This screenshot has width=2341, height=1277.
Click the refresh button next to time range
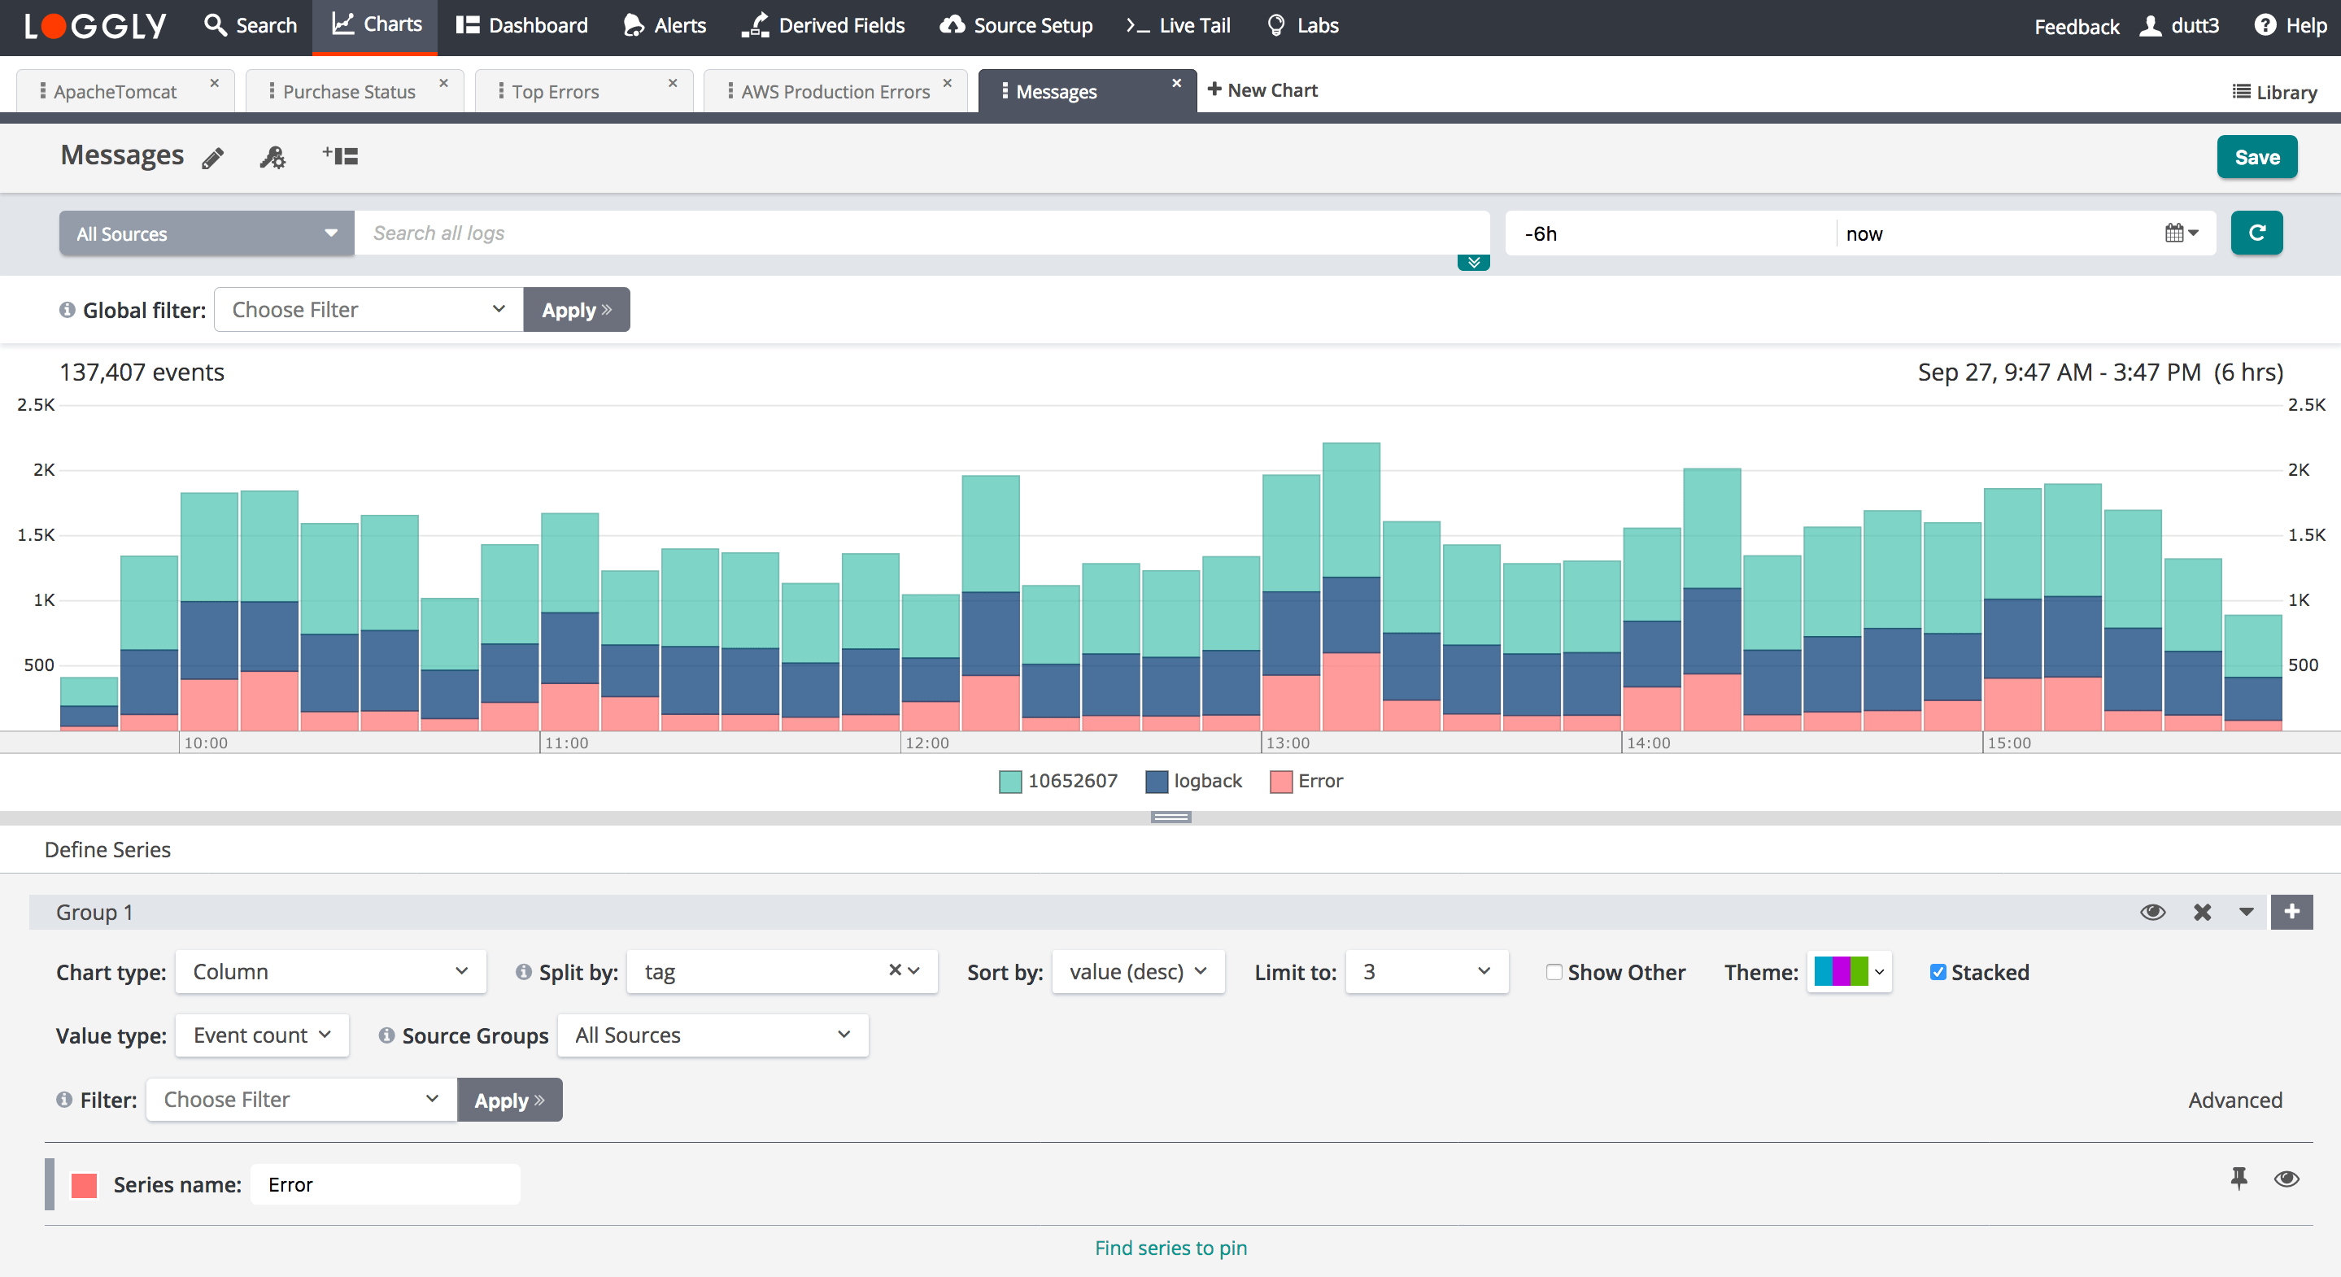(2256, 233)
